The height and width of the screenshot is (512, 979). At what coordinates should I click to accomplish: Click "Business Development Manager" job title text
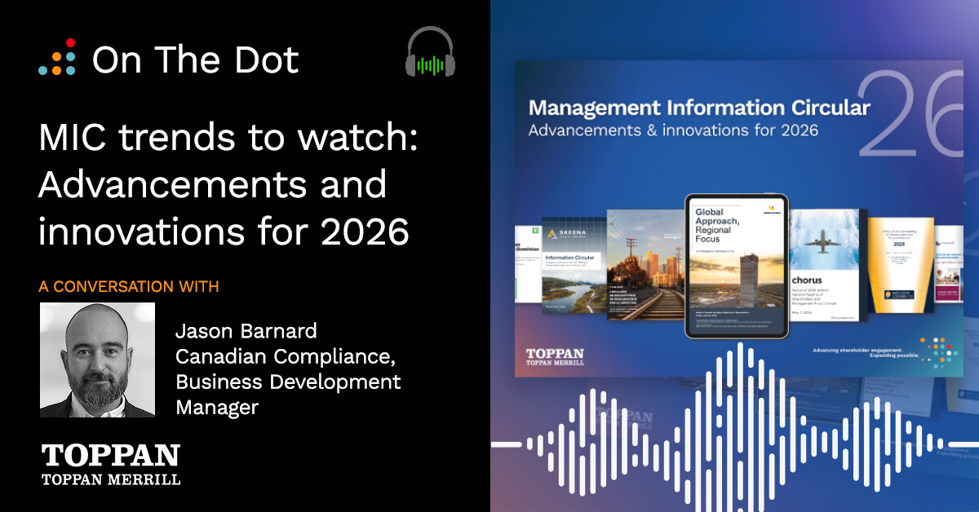coord(289,394)
